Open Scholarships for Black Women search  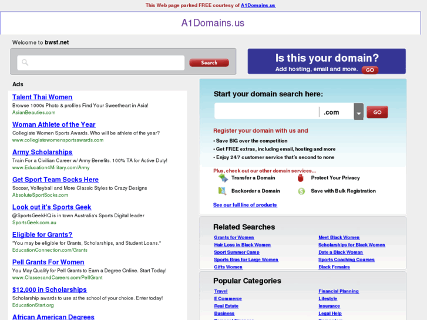352,245
